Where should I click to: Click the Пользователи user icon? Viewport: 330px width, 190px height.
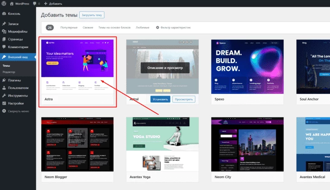(x=4, y=88)
